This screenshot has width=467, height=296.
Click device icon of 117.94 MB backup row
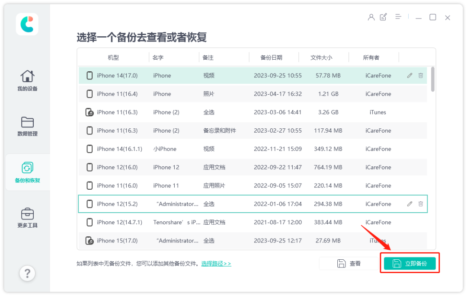(90, 130)
